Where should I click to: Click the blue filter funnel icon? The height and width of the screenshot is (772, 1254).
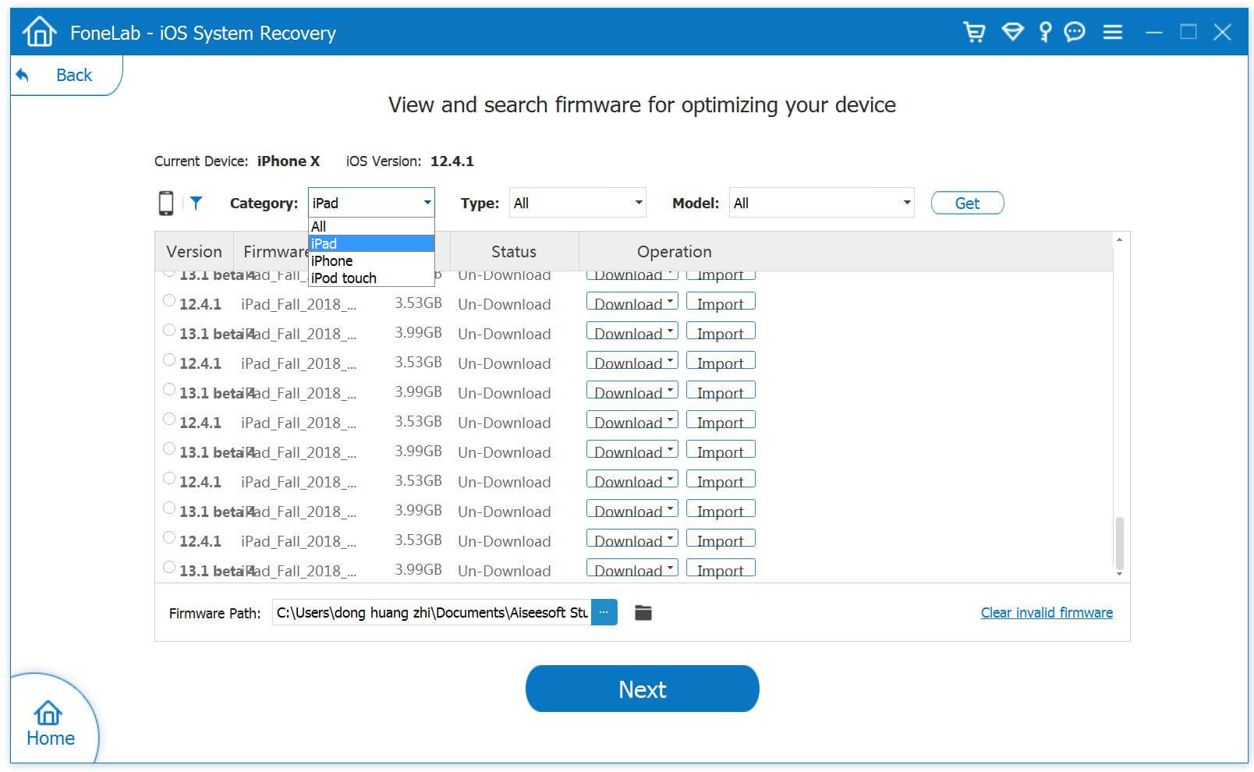(197, 203)
